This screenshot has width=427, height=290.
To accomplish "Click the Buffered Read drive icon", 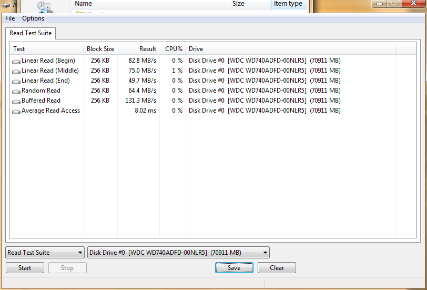I will point(16,101).
